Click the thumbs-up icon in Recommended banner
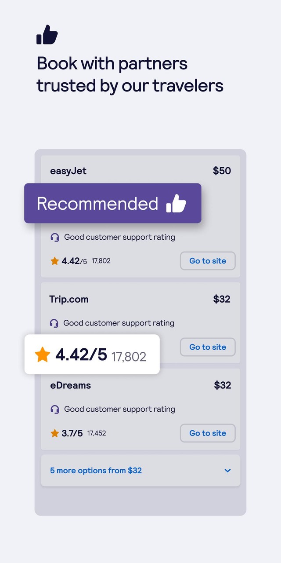 176,204
